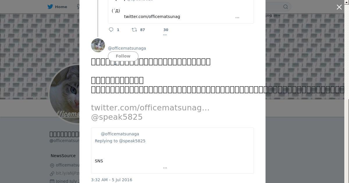Click the cat avatar beside @officematsunaga

tap(98, 45)
